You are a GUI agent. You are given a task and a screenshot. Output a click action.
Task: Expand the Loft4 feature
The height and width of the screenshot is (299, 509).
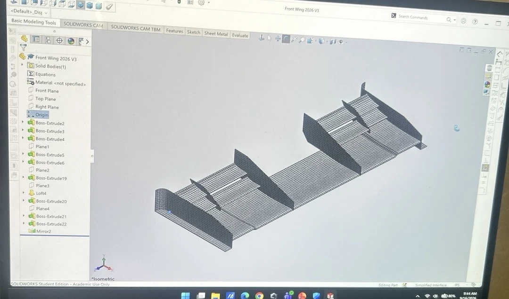(24, 192)
